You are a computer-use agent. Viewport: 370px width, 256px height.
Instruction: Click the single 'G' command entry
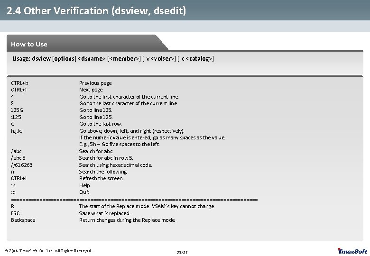(13, 124)
